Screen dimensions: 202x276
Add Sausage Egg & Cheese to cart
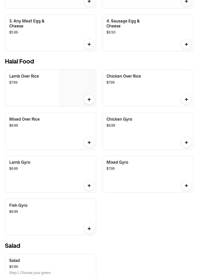(186, 44)
